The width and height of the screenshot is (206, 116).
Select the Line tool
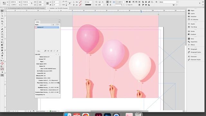2,27
